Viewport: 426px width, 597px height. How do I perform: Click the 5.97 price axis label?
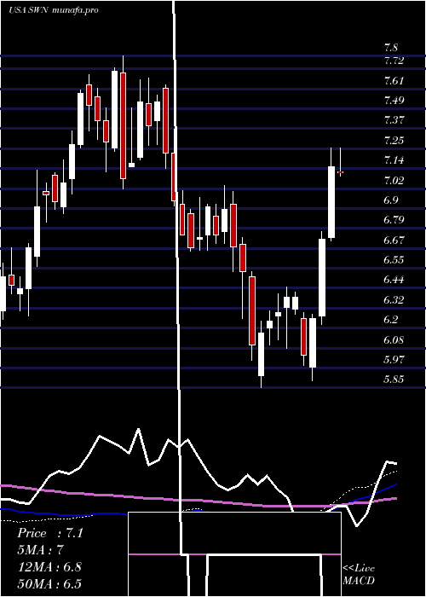[394, 360]
